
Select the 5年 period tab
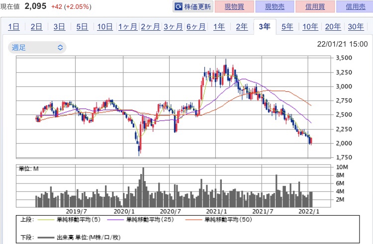(287, 27)
